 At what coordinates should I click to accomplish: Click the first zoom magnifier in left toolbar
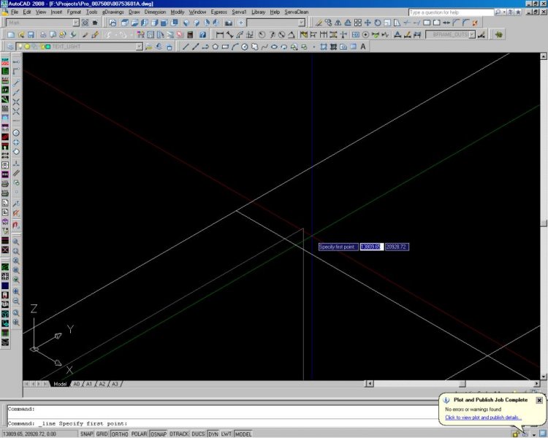coord(15,242)
